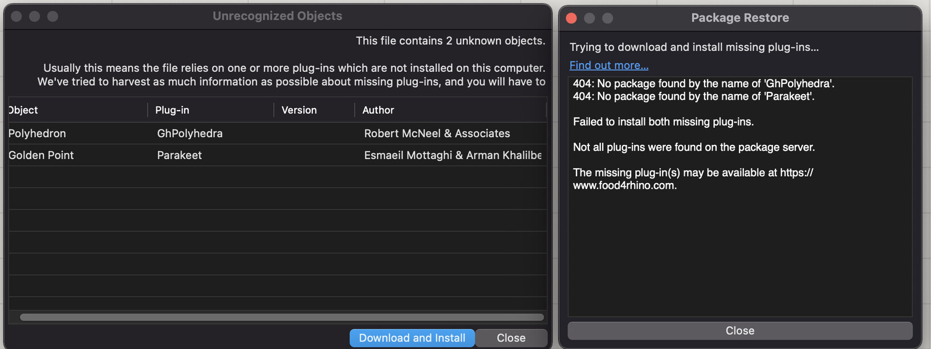Click the zoom button on Package Restore window
The height and width of the screenshot is (349, 931).
point(608,18)
